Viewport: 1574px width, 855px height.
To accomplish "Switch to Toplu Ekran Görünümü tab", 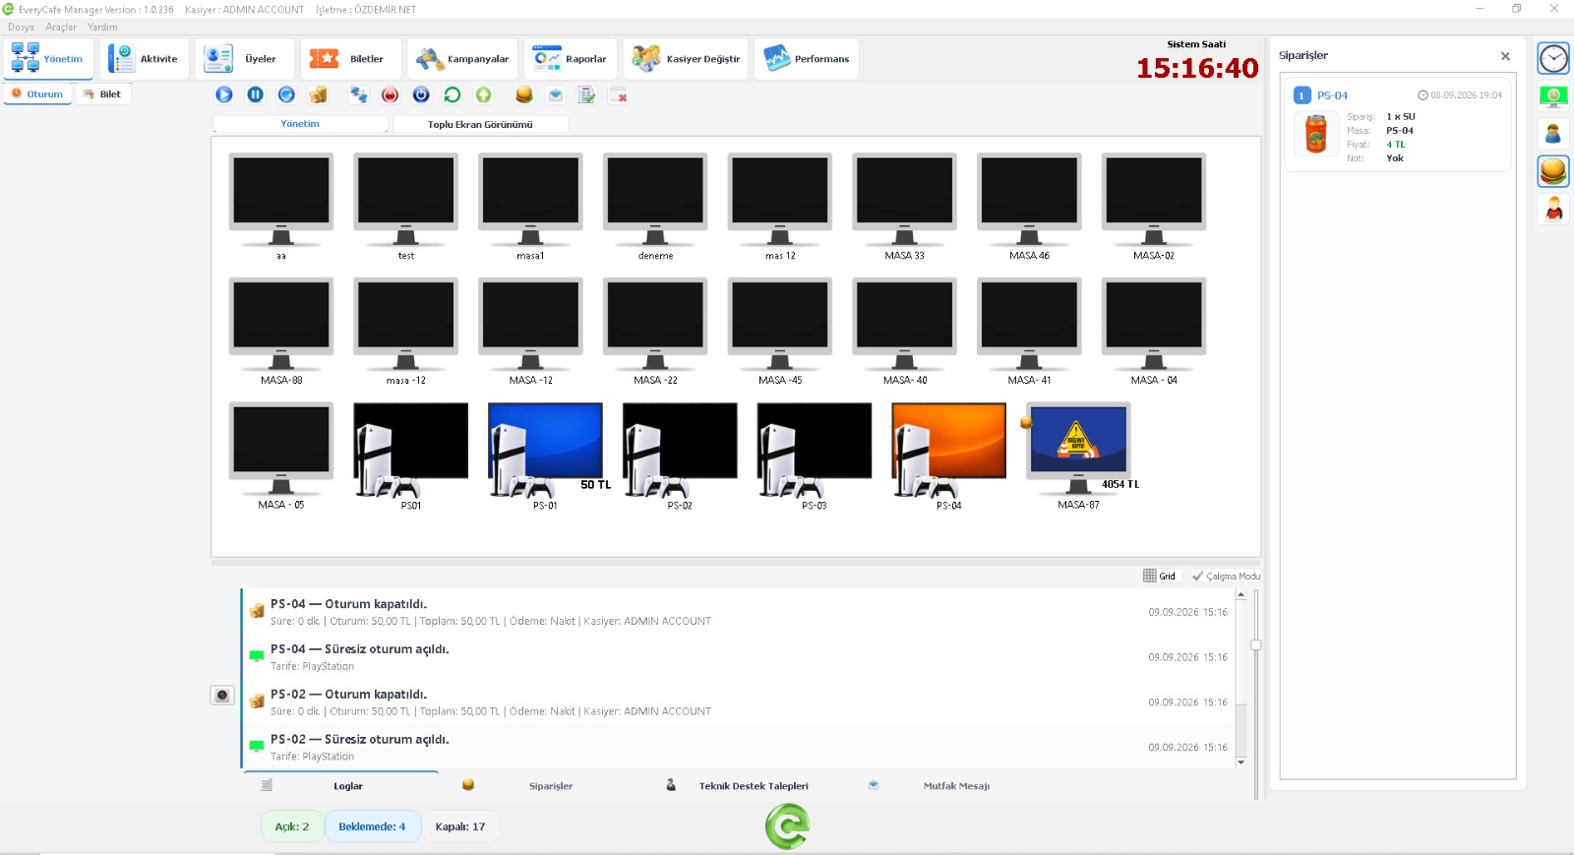I will tap(480, 124).
